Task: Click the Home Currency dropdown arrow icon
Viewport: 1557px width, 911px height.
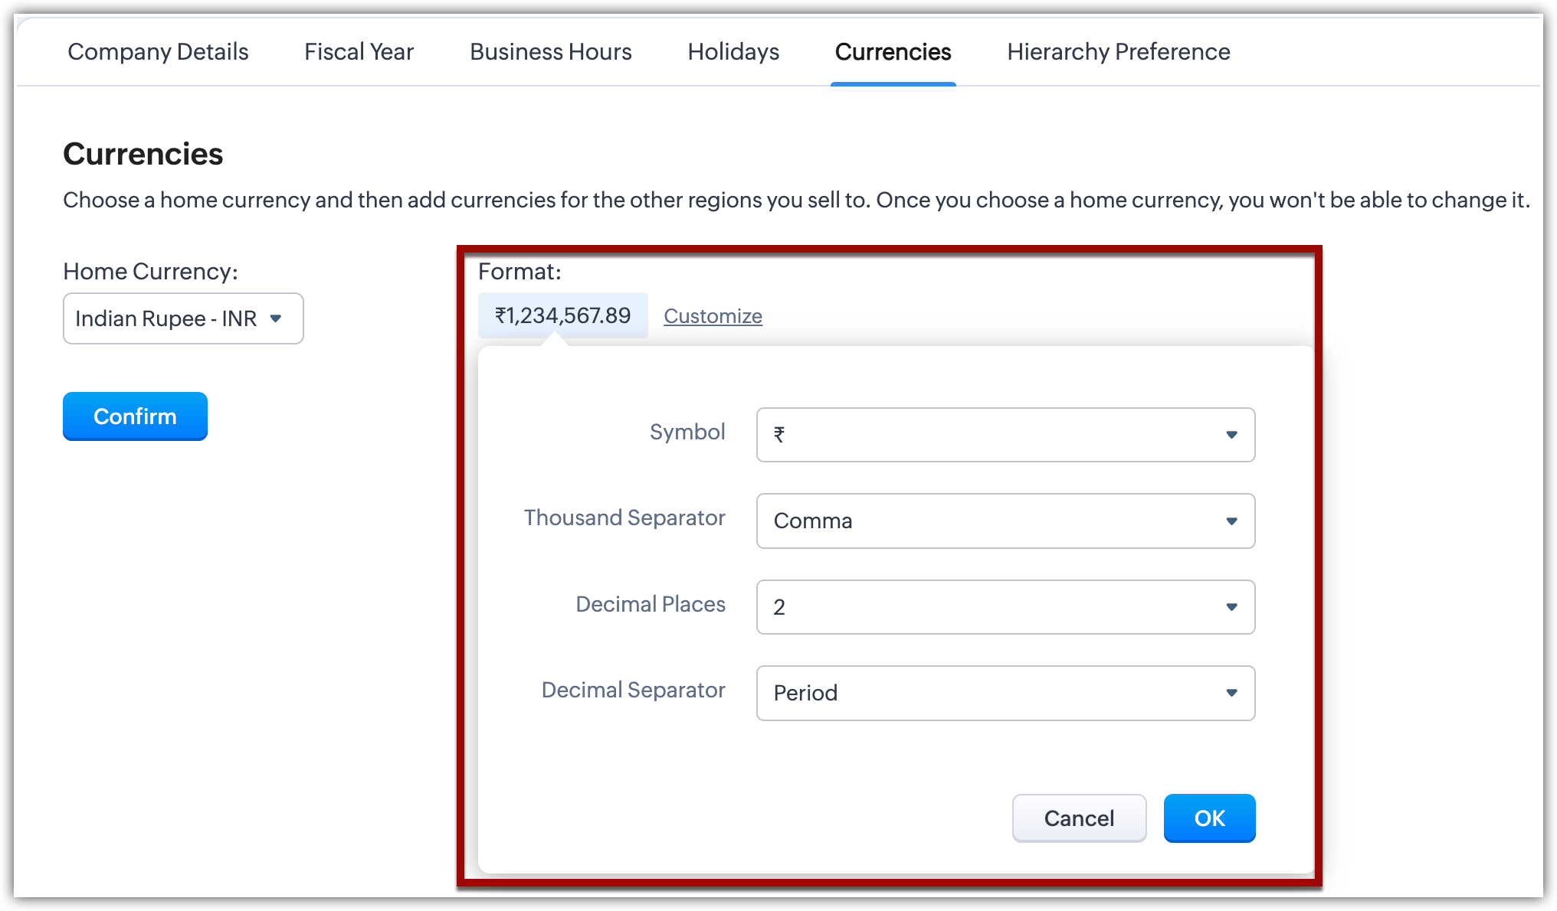Action: [276, 318]
